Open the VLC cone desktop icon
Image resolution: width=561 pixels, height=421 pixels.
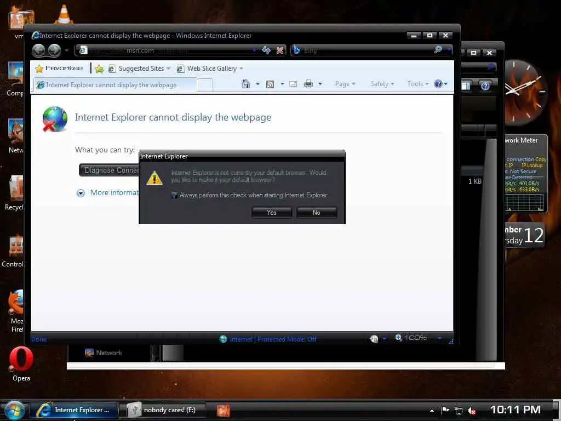pyautogui.click(x=64, y=14)
